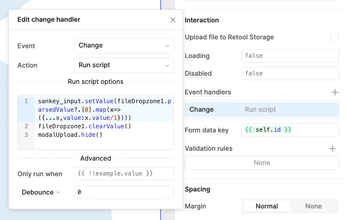Click the Margin label
Viewport: 349px width, 220px height.
(196, 206)
